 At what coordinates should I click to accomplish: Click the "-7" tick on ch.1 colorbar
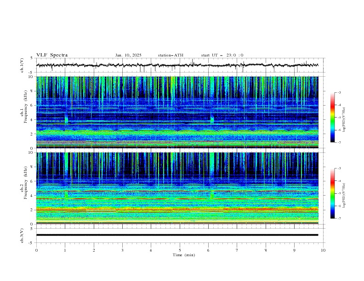coord(339,142)
